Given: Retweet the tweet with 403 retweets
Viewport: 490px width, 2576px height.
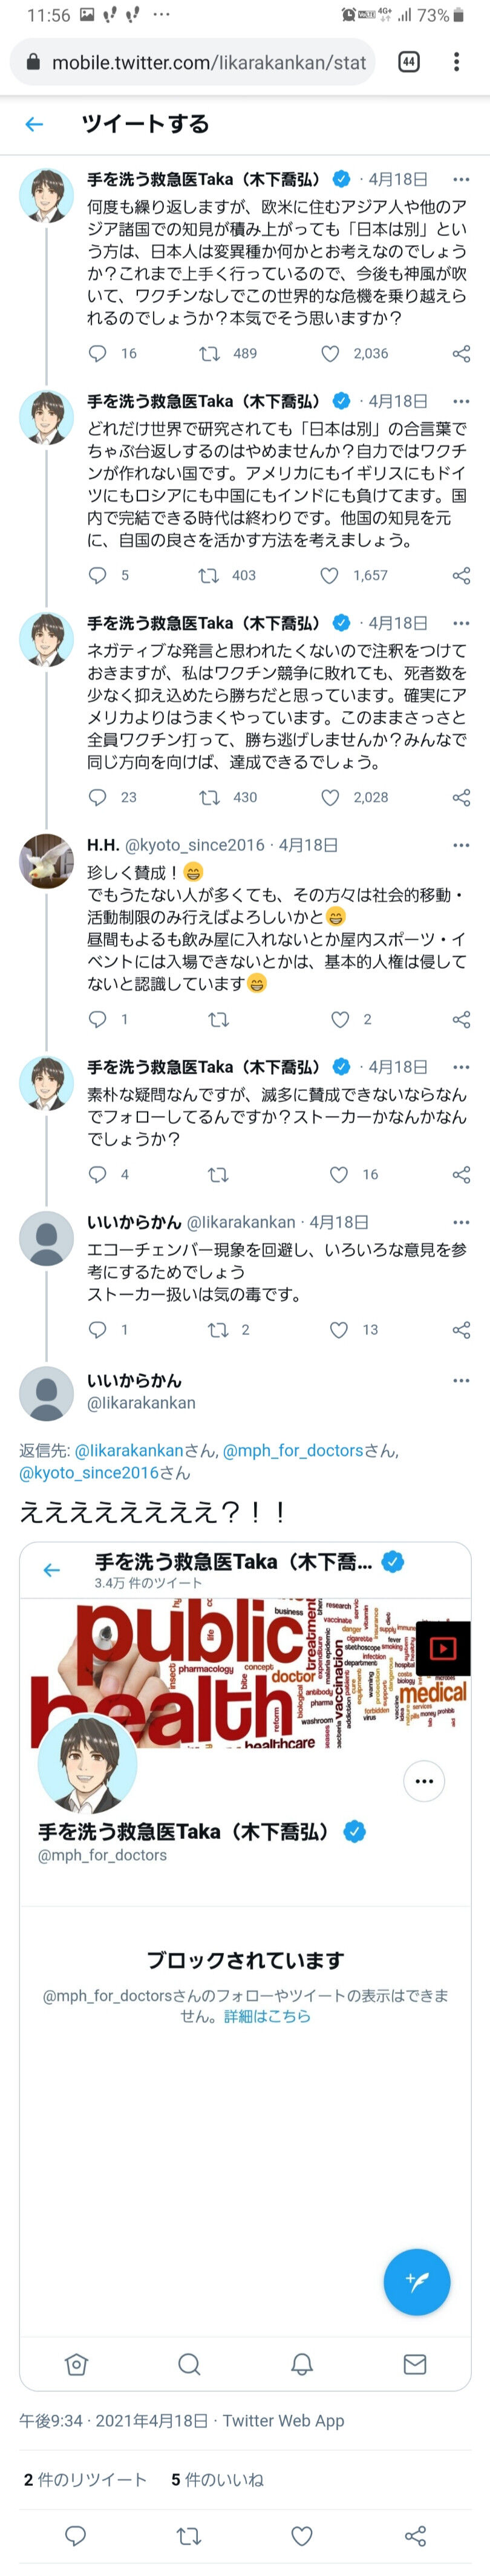Looking at the screenshot, I should point(208,576).
